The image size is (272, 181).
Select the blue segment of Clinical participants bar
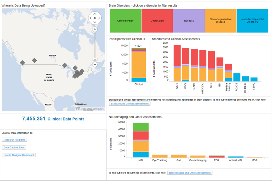(x=139, y=80)
